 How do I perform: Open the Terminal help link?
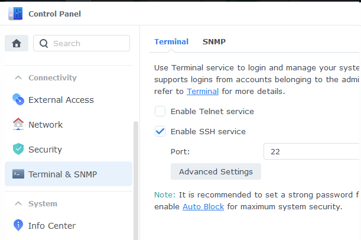point(203,91)
